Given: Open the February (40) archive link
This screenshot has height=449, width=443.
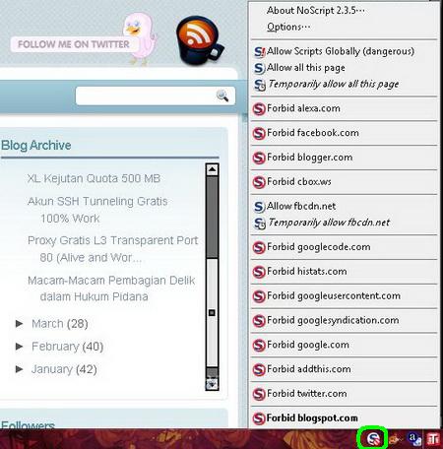Looking at the screenshot, I should click(68, 347).
